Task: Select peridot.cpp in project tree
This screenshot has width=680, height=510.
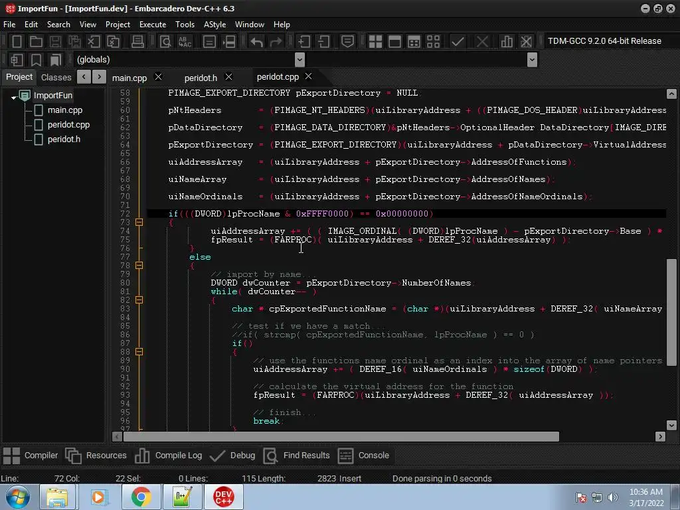Action: tap(68, 124)
